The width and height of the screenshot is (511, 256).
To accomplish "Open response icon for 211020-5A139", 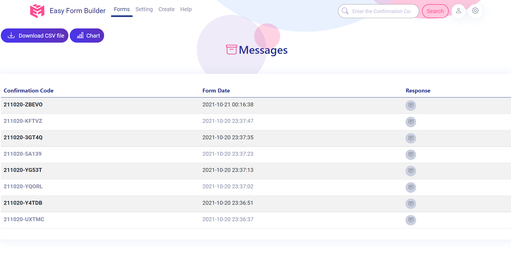I will [411, 155].
